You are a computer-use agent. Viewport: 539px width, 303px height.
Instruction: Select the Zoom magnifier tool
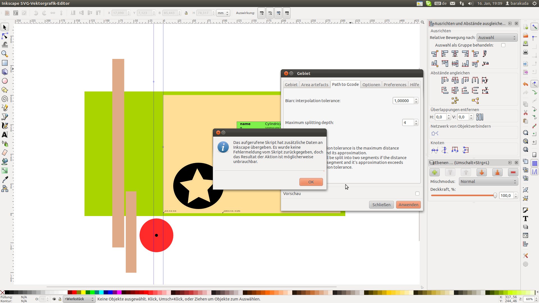[x=5, y=54]
